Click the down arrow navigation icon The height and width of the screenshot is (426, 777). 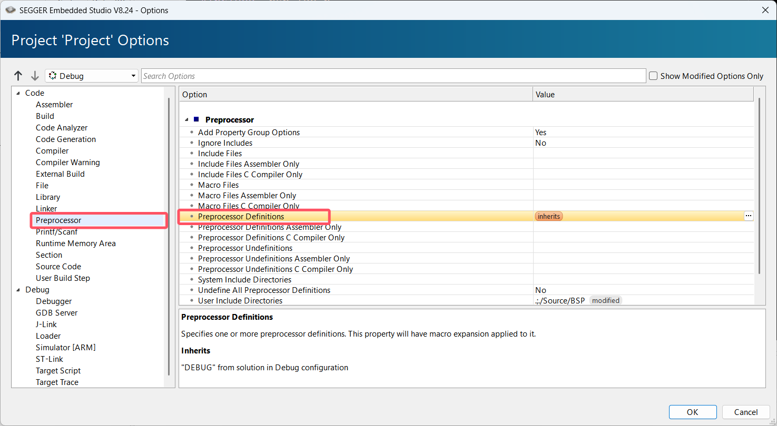point(35,76)
